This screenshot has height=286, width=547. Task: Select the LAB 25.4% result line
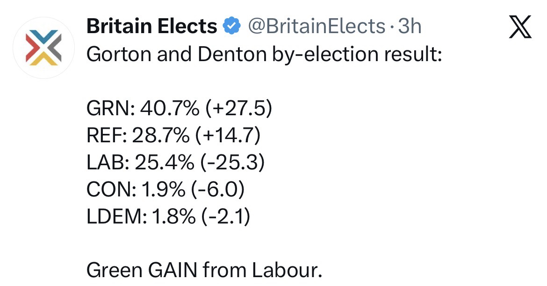coord(176,163)
